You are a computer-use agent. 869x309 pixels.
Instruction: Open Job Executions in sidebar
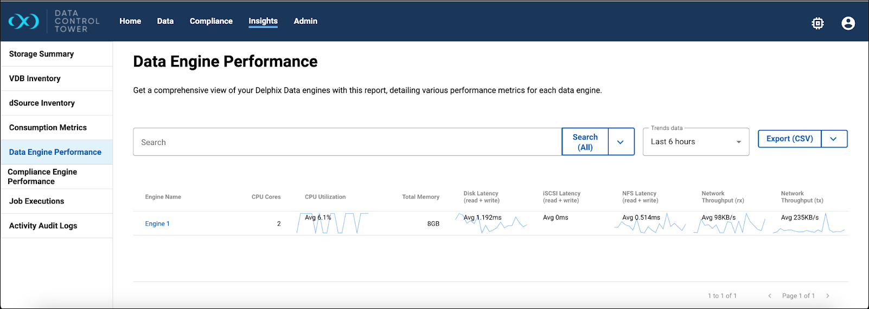37,201
